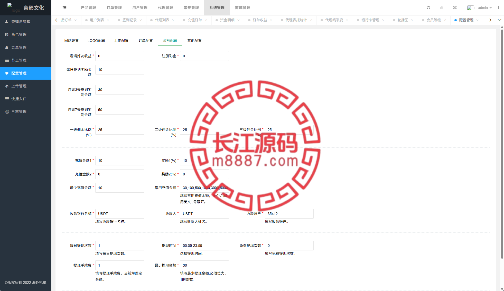Screen dimensions: 504x291
Task: Open the 商城管理 top menu
Action: point(242,8)
